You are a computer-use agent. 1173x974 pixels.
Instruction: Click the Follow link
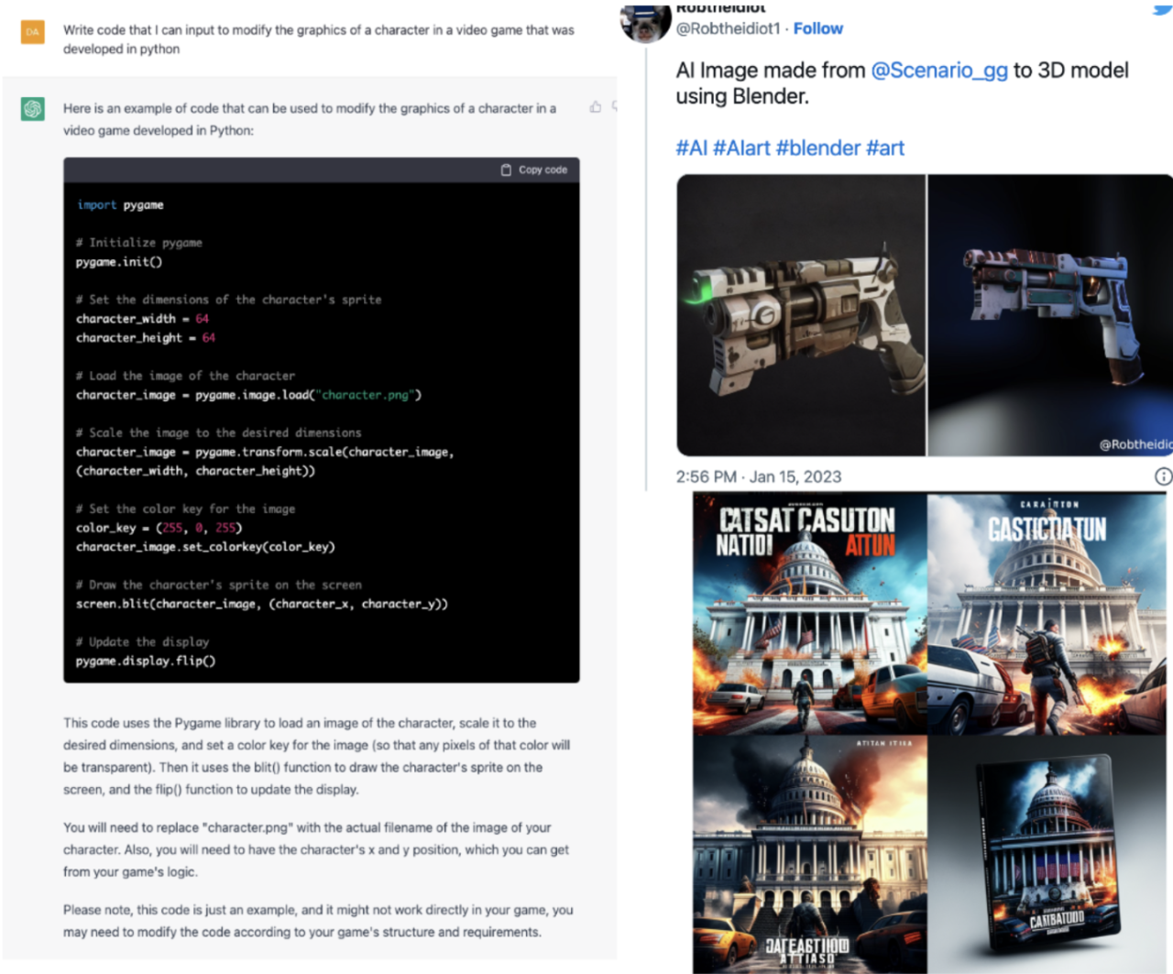818,28
